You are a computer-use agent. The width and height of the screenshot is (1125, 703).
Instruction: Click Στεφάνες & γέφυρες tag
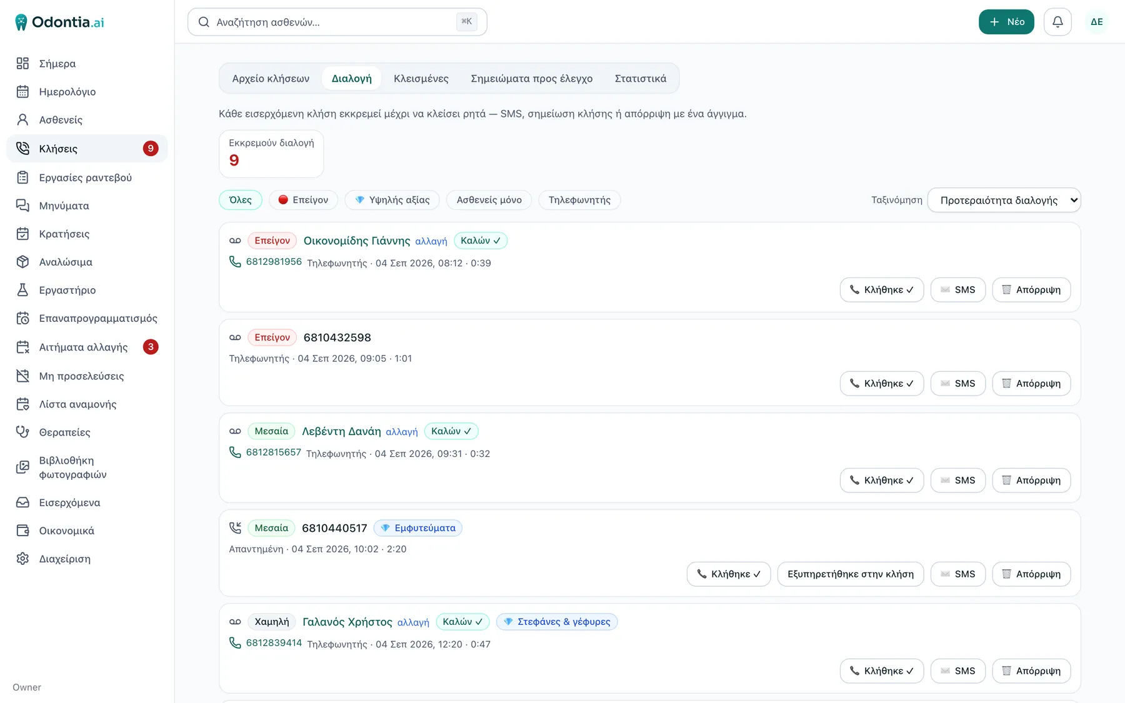pos(557,622)
